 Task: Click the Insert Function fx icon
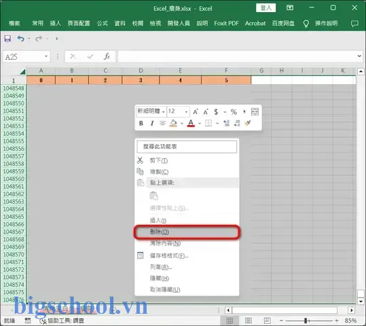pos(107,56)
